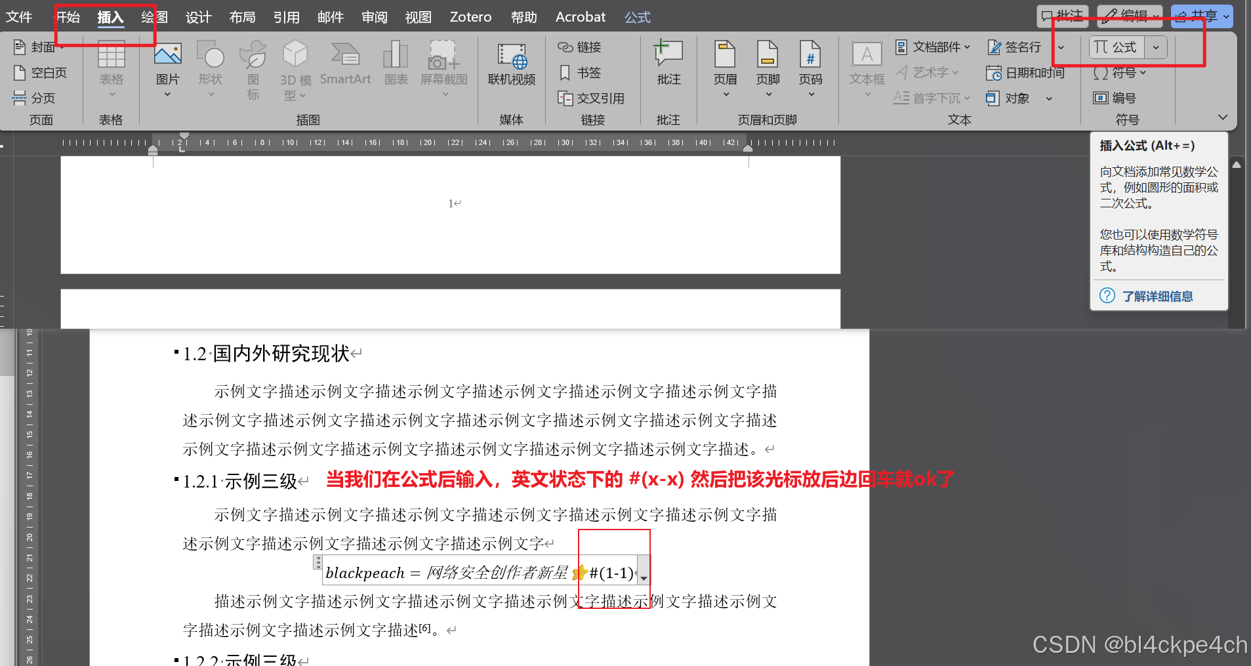Open the Header (页眉) menu

(x=725, y=70)
